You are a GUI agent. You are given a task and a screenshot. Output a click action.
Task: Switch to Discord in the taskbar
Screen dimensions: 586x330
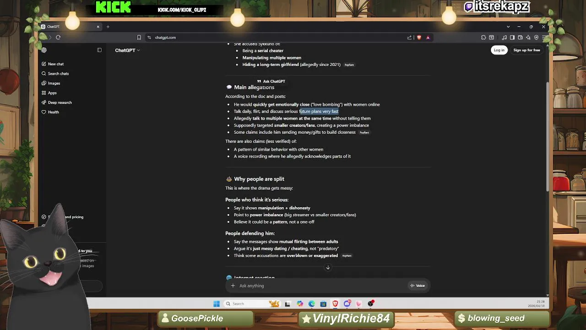347,303
